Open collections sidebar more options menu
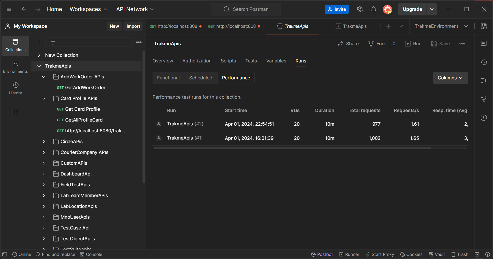 (x=139, y=42)
